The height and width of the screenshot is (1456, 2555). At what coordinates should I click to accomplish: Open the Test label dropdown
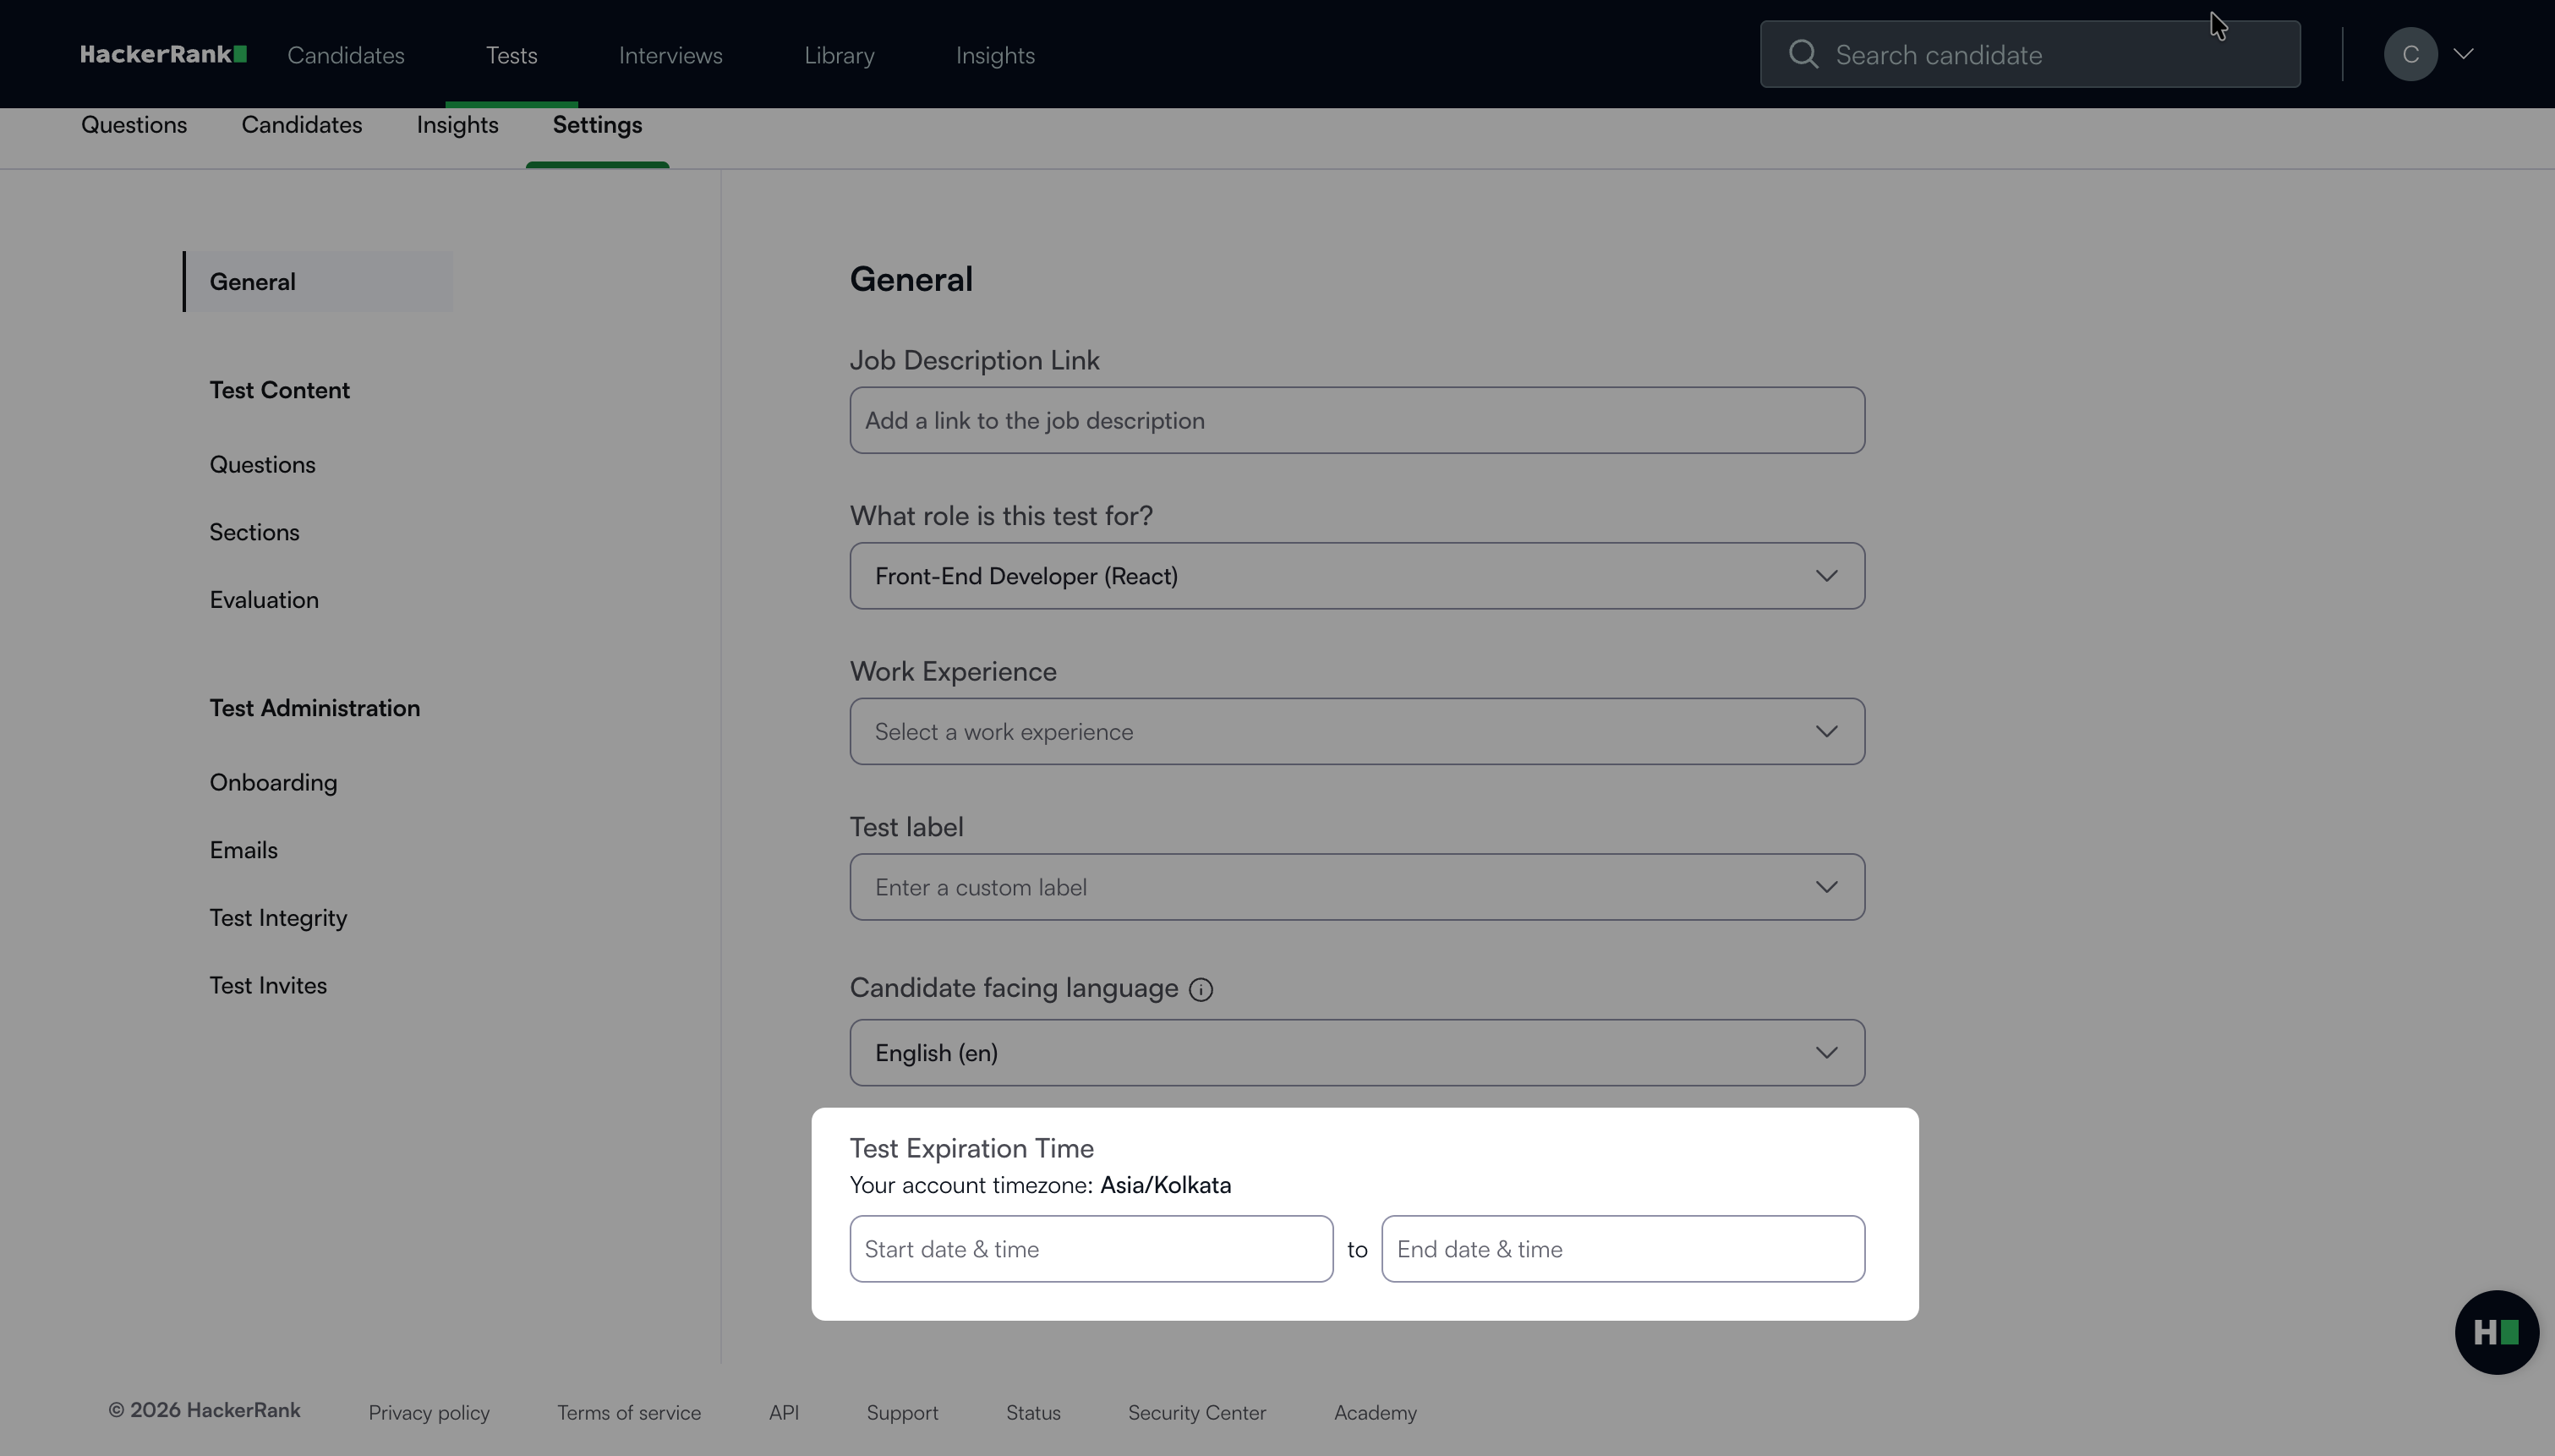1356,887
